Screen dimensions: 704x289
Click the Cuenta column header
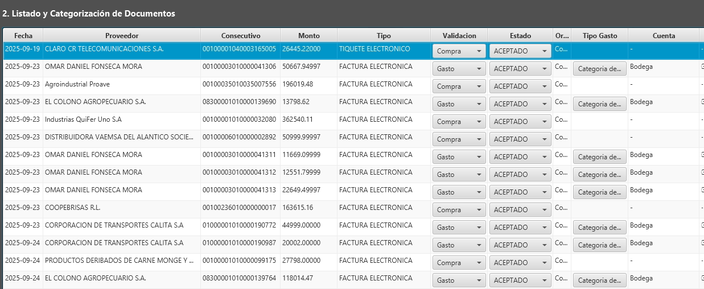point(664,35)
